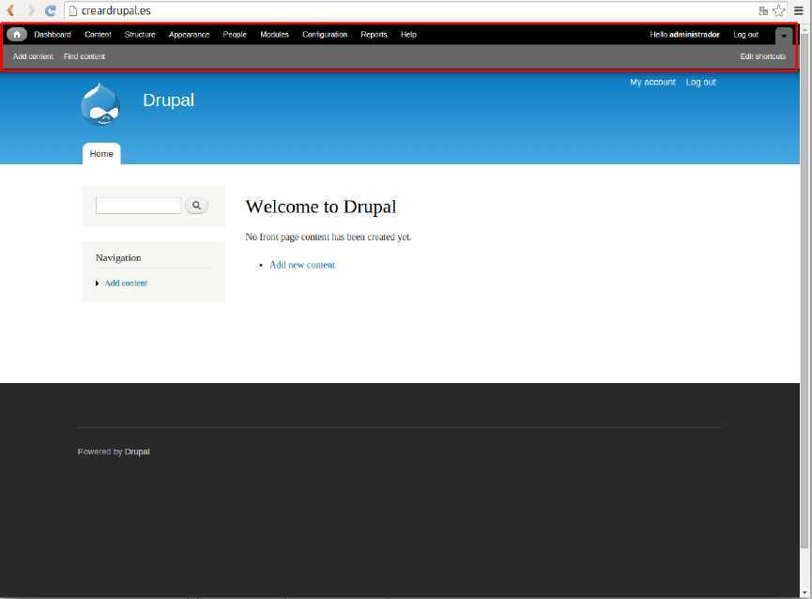Follow the Drupal link in footer

click(137, 452)
